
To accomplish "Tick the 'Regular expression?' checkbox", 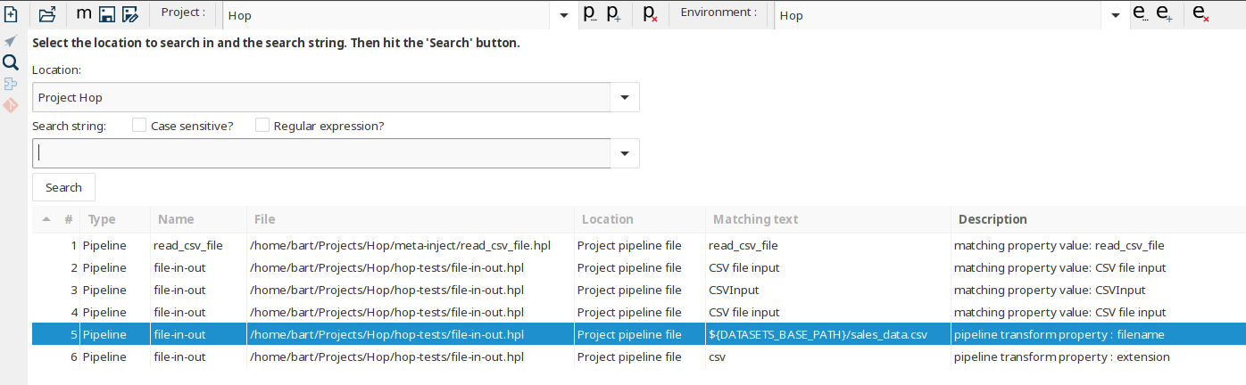I will click(x=262, y=126).
